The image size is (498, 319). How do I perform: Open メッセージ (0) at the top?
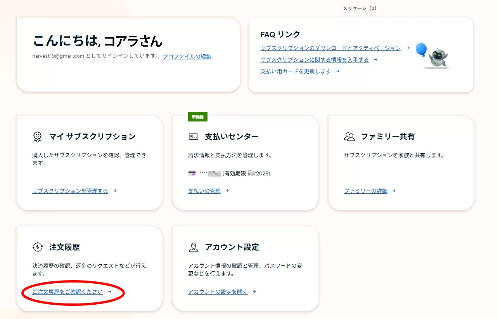[x=360, y=8]
